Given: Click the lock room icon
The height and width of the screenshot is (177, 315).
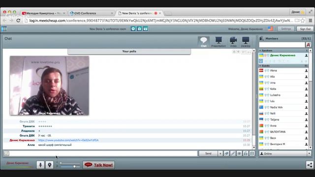Looking at the screenshot, I should (139, 29).
